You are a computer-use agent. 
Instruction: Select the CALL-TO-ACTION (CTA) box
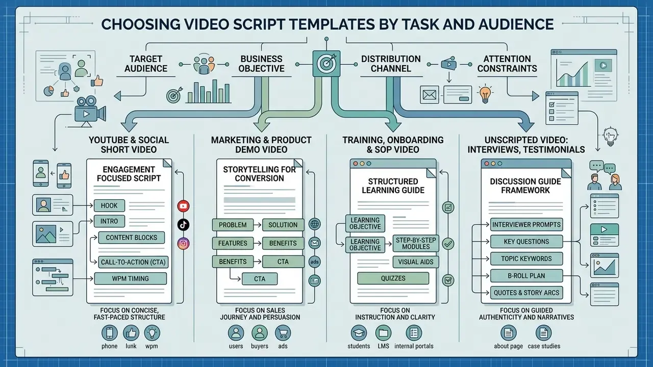133,263
